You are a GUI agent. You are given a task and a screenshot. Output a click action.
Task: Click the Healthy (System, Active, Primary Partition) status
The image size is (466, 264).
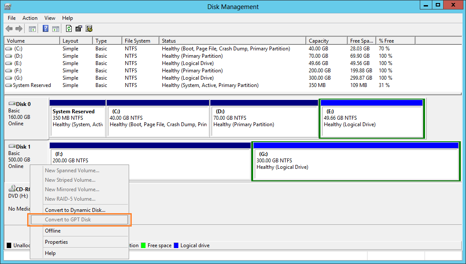pyautogui.click(x=210, y=85)
